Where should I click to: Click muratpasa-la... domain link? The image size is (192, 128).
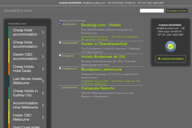click(71, 68)
